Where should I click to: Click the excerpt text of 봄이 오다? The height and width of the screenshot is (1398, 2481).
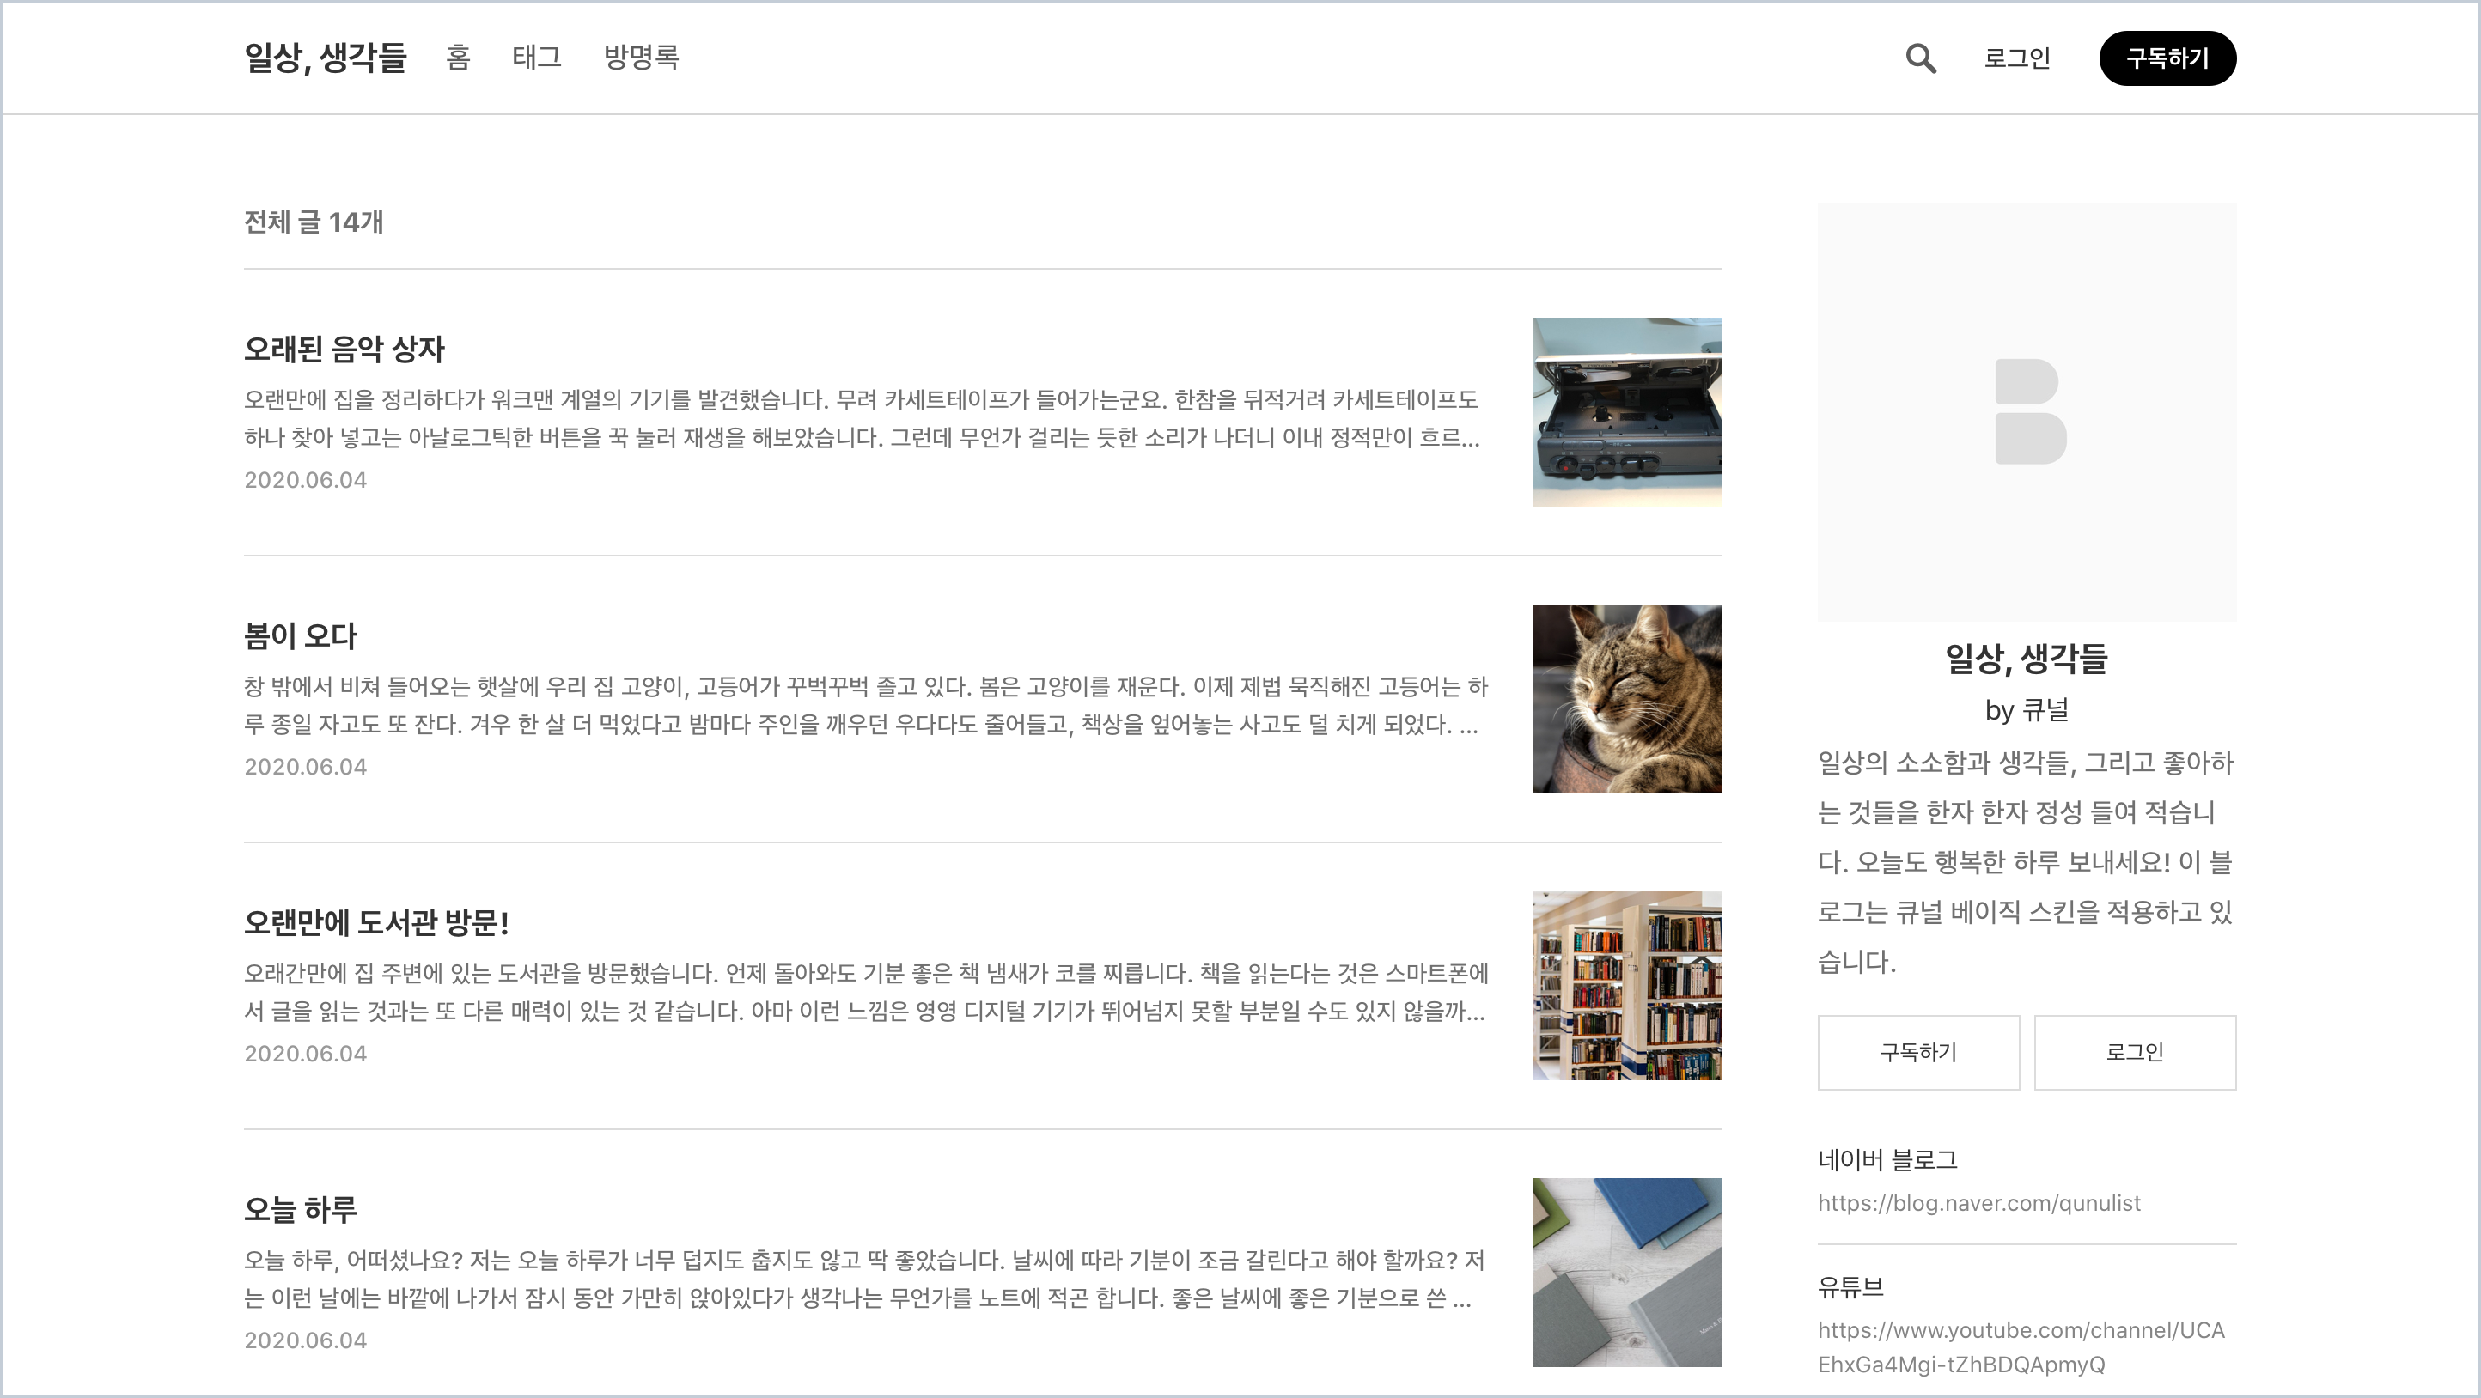click(x=866, y=705)
